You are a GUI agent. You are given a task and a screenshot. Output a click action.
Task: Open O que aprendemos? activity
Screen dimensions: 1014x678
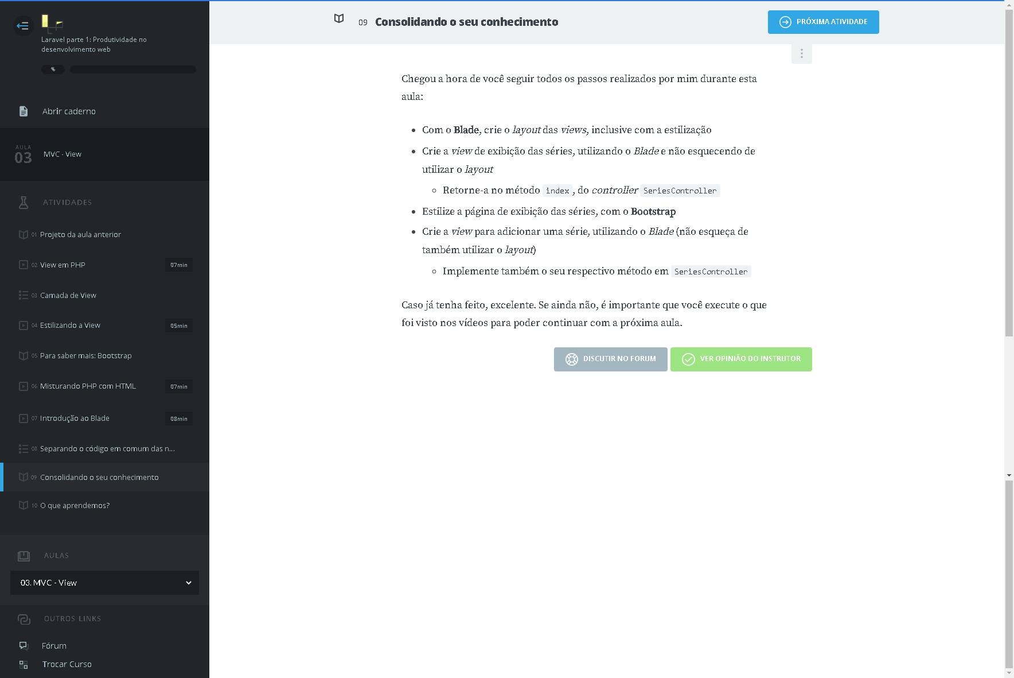[x=75, y=506]
